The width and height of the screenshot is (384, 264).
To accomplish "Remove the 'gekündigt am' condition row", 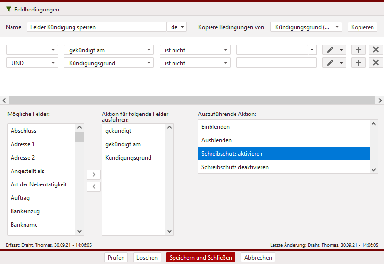I will [x=375, y=50].
